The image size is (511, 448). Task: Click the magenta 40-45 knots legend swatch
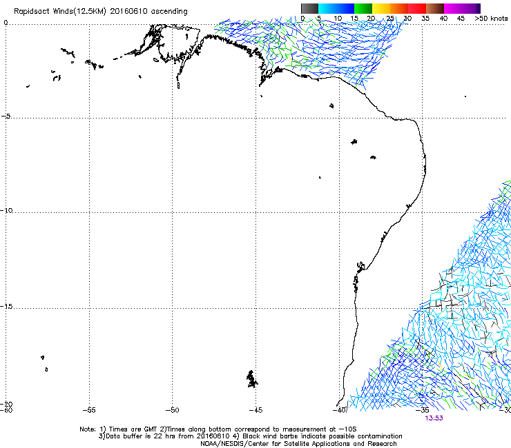(x=453, y=8)
